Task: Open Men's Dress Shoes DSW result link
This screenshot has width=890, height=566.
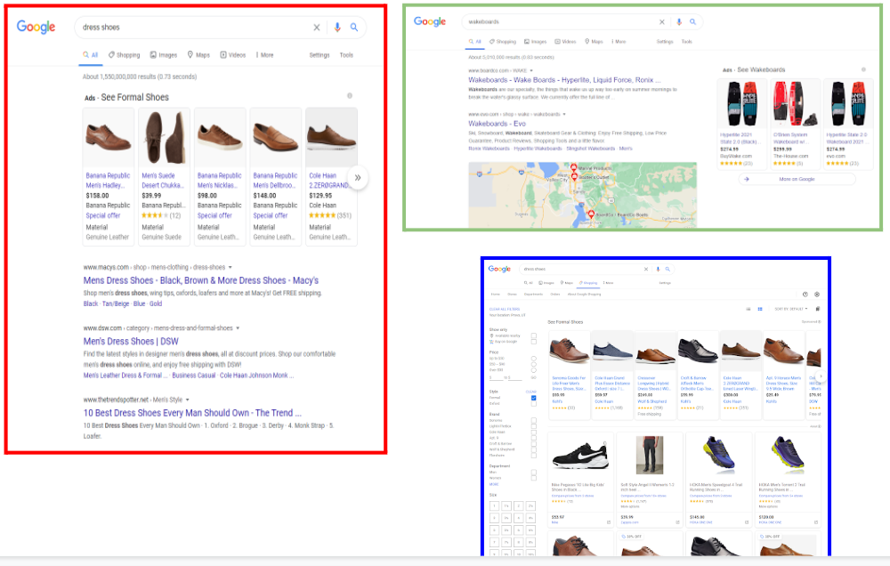Action: tap(131, 341)
